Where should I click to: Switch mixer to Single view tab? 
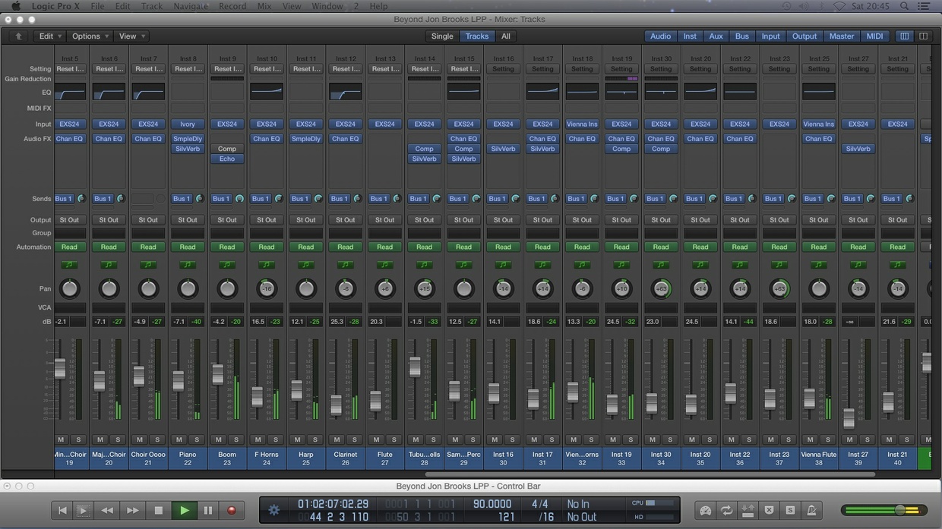pyautogui.click(x=442, y=36)
